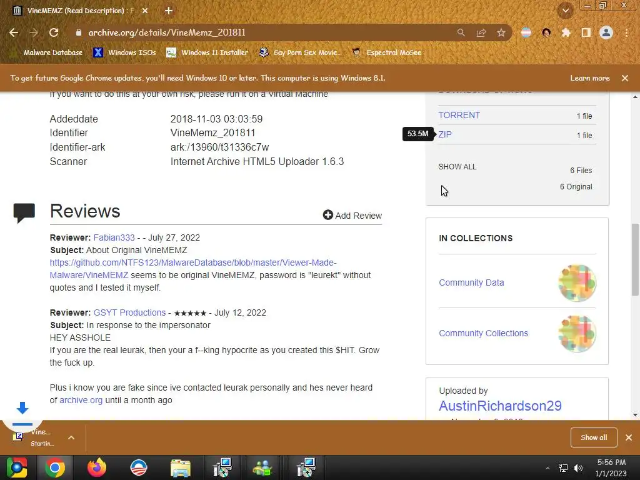Open the Malware Database bookmark
Screen dimensions: 640x480
coord(49,52)
